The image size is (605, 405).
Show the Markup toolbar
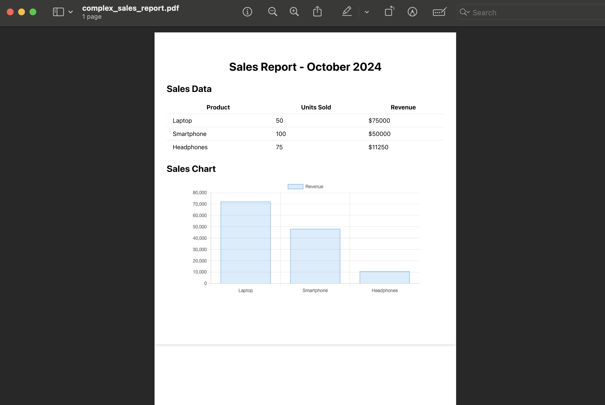click(x=412, y=12)
